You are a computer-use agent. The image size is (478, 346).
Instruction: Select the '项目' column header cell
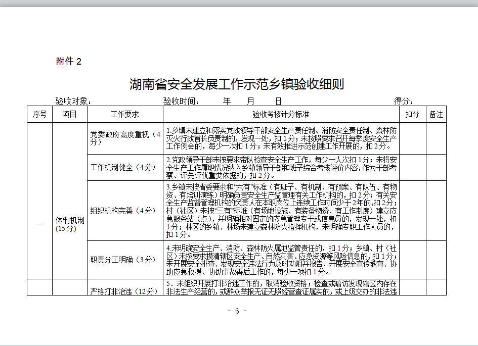tap(69, 115)
